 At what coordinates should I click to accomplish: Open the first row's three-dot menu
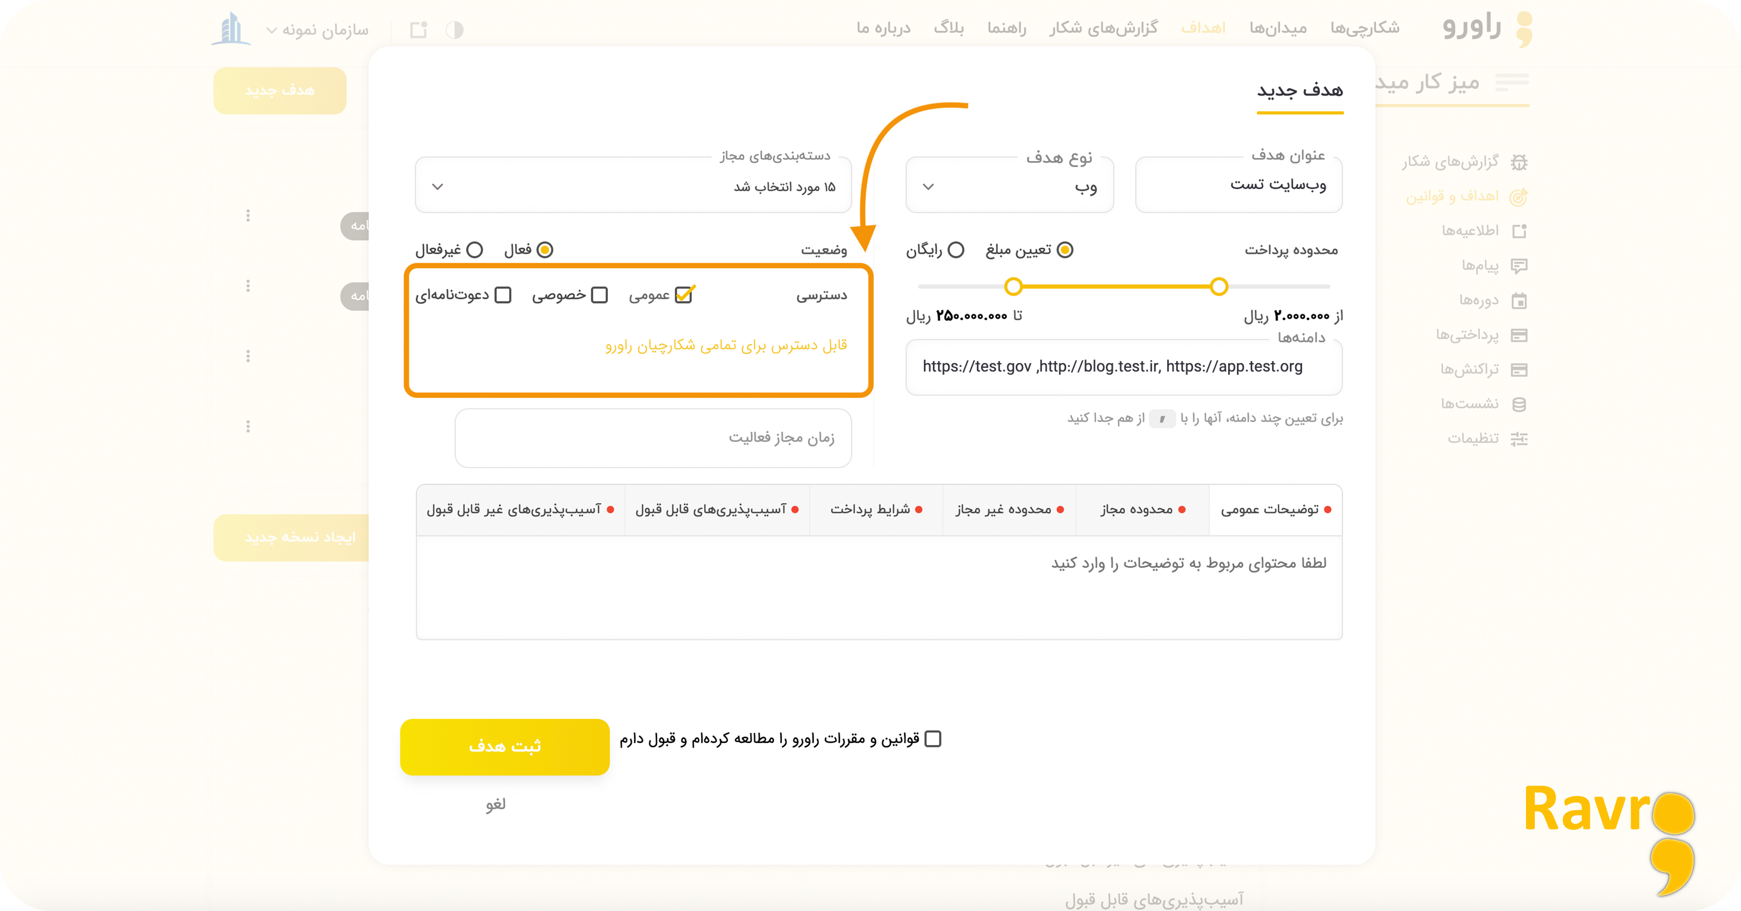pyautogui.click(x=248, y=216)
